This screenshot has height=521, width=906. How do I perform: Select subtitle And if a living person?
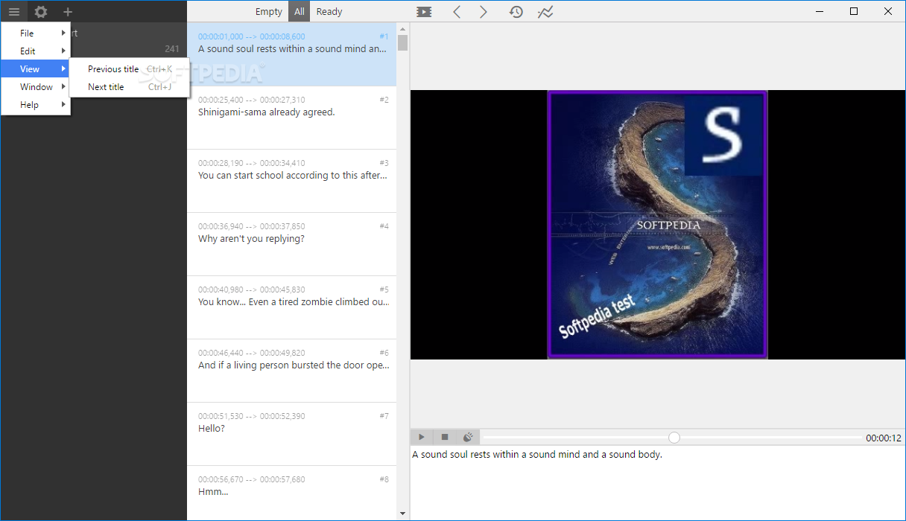click(291, 371)
